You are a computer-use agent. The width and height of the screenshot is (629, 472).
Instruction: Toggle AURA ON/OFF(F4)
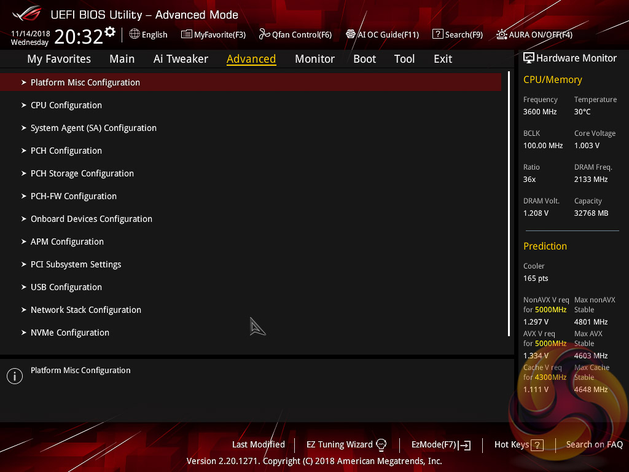(x=534, y=34)
